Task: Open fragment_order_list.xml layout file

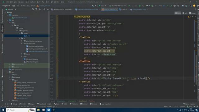Action: pos(23,96)
